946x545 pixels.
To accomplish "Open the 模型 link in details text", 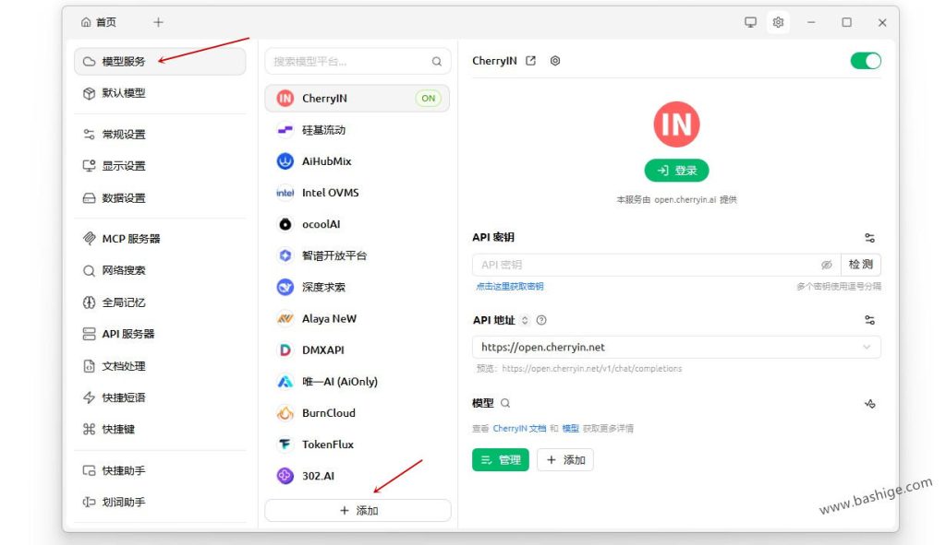I will pyautogui.click(x=571, y=429).
